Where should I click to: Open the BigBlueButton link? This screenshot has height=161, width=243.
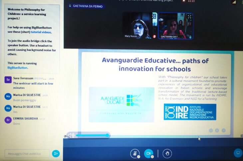(x=17, y=68)
